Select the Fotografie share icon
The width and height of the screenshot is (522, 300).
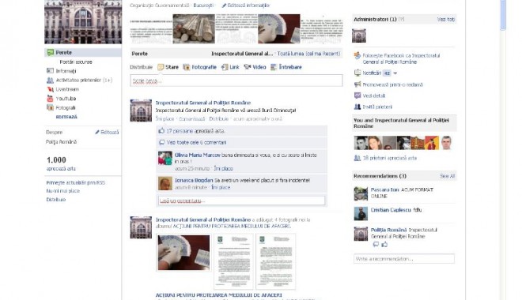pyautogui.click(x=187, y=67)
